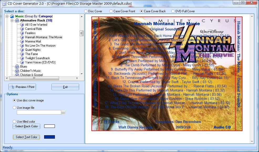
Task: Browse for an image file with the ellipsis button
Action: tap(63, 112)
